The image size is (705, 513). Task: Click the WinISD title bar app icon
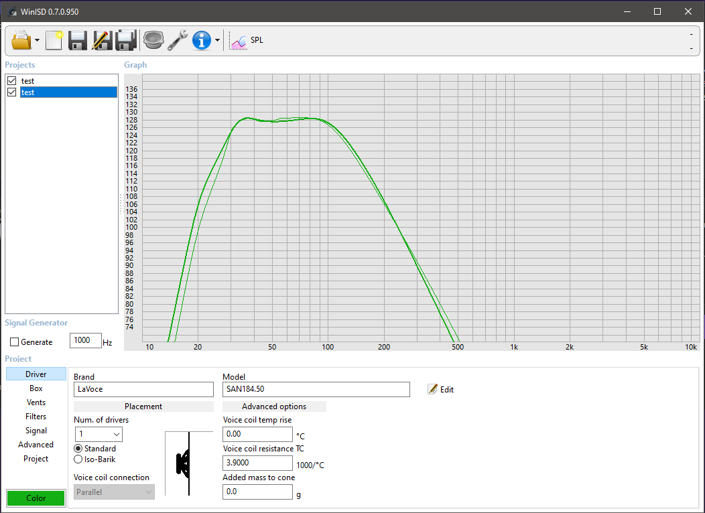11,11
